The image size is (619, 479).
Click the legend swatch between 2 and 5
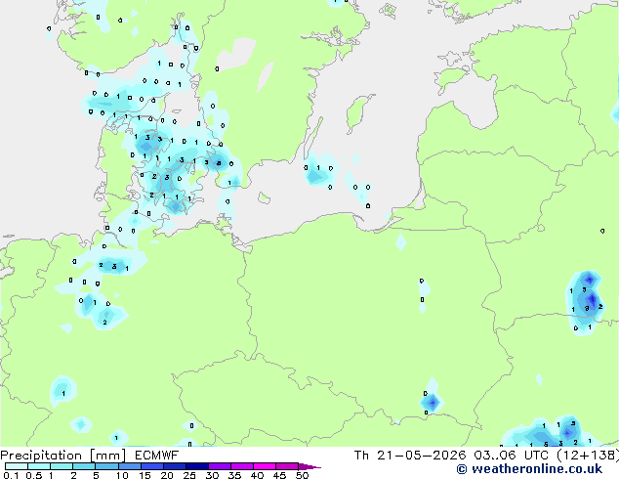click(x=84, y=466)
